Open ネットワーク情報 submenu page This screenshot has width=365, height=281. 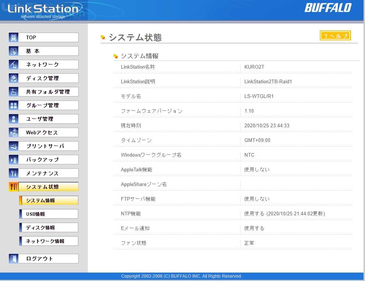[x=49, y=241]
